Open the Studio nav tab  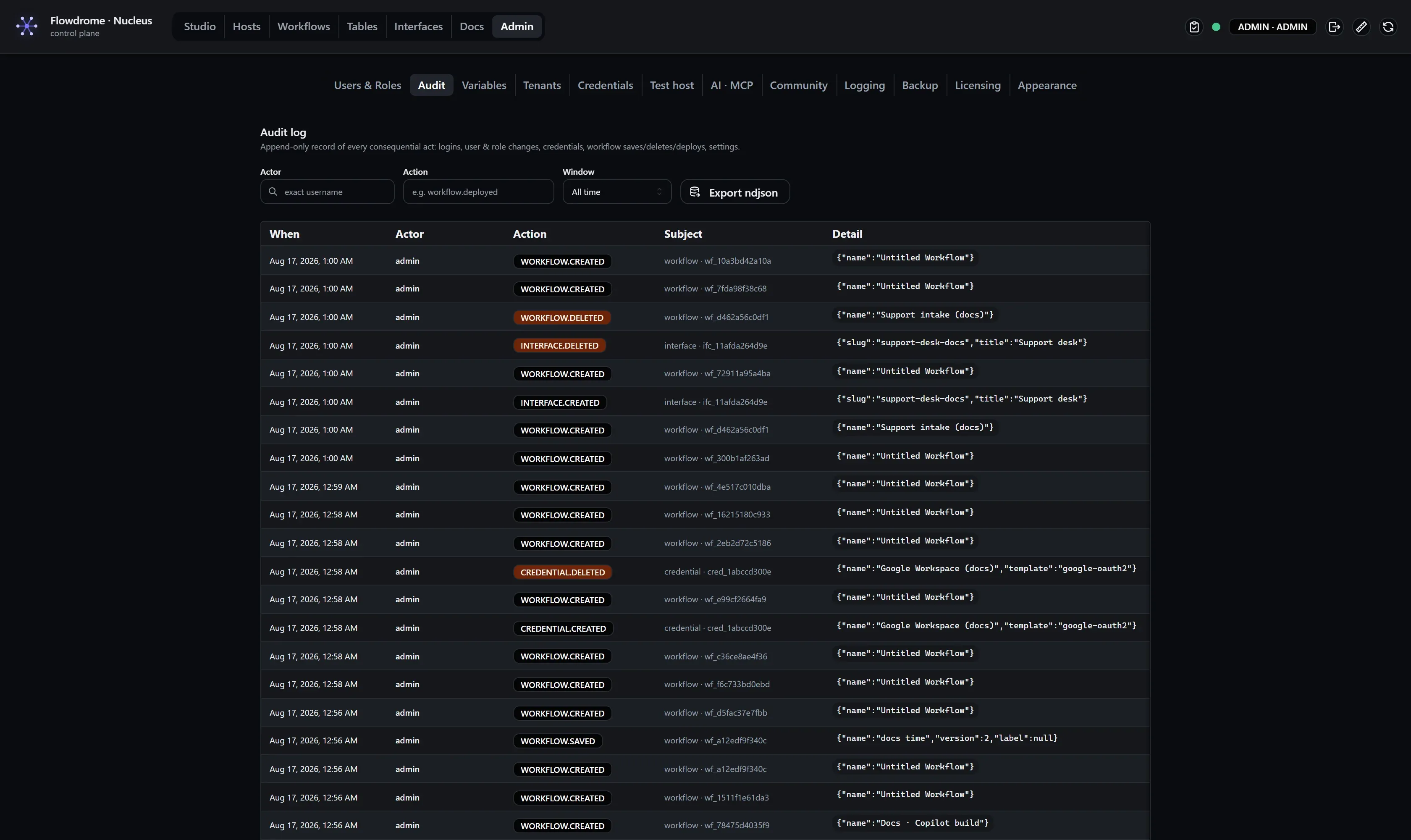click(200, 26)
